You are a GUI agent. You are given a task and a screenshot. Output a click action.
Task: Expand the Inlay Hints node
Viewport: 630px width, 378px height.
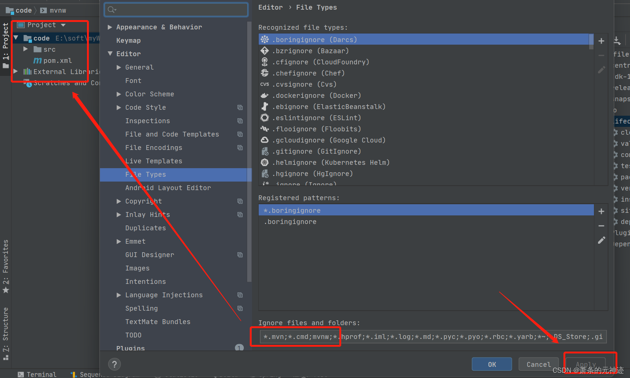[119, 215]
